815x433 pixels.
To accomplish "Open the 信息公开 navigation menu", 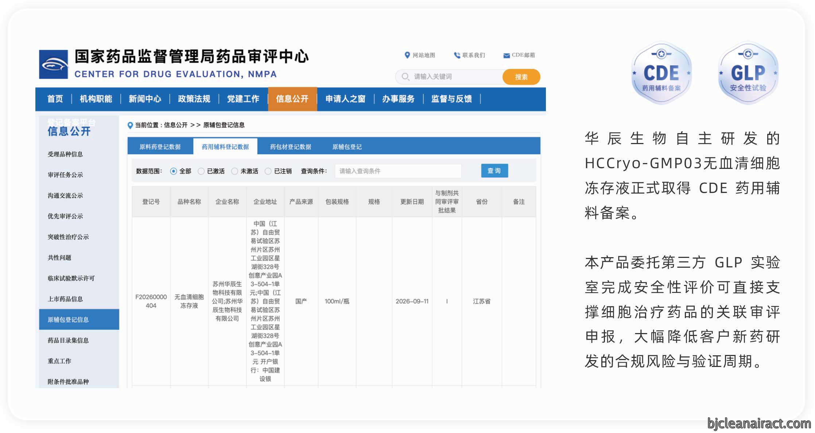I will 292,99.
